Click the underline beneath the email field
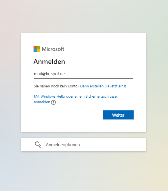 click(84, 78)
